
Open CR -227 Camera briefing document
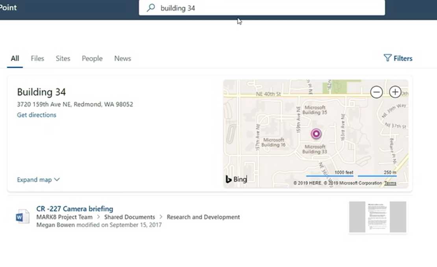(75, 209)
